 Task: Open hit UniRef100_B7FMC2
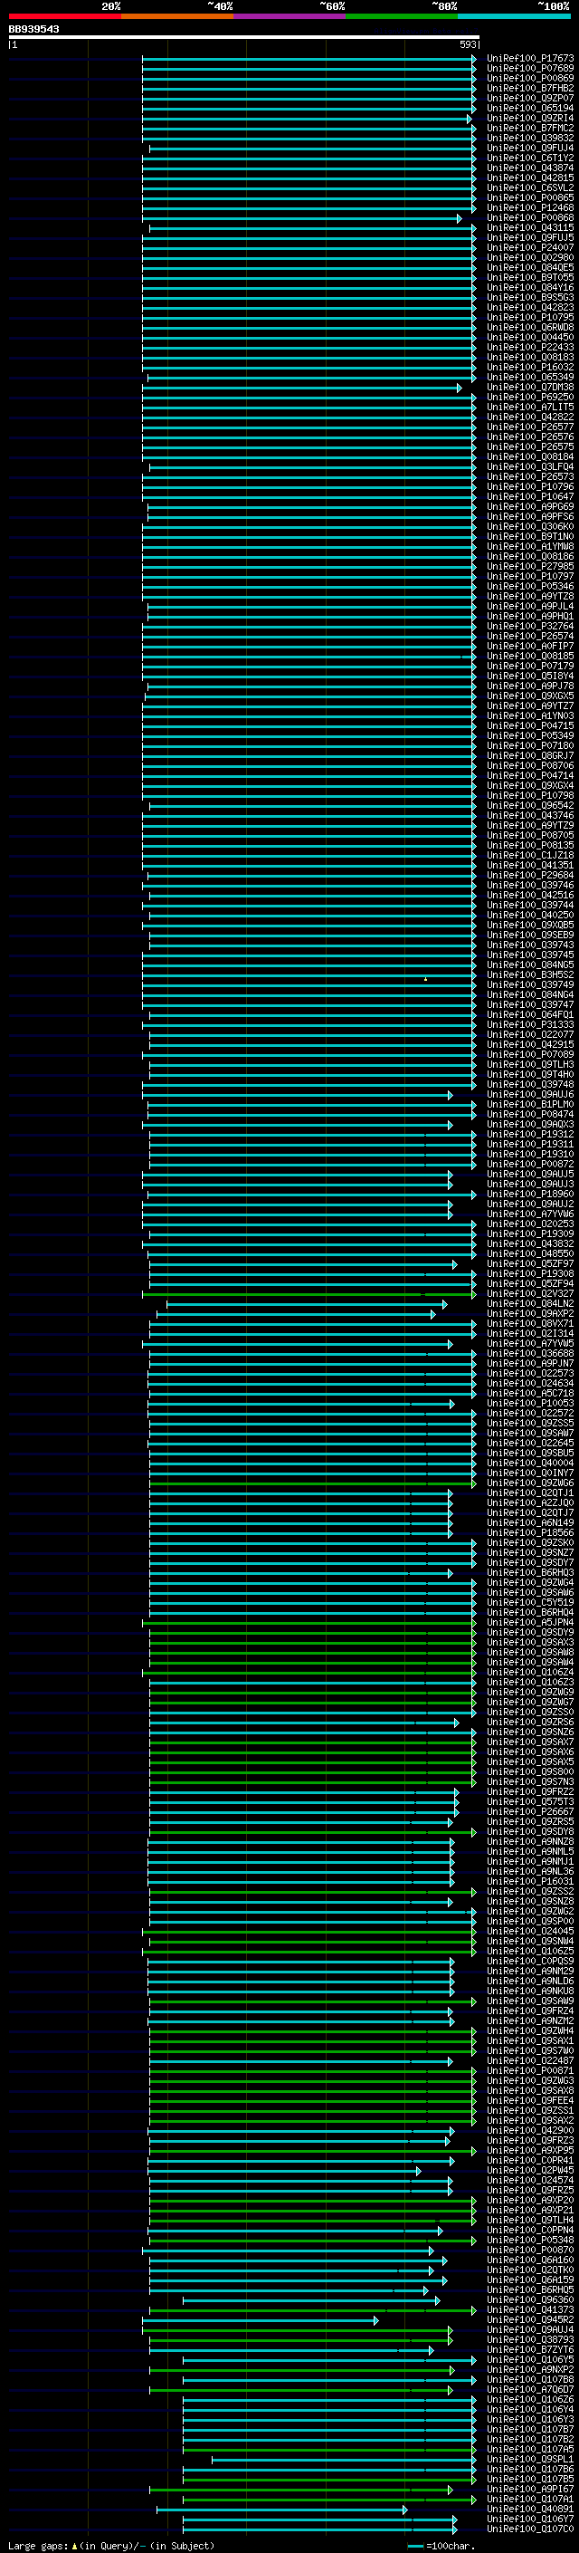click(x=530, y=128)
